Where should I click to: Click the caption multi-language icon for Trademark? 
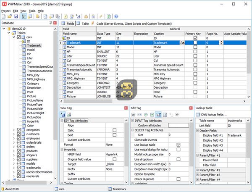(182, 42)
